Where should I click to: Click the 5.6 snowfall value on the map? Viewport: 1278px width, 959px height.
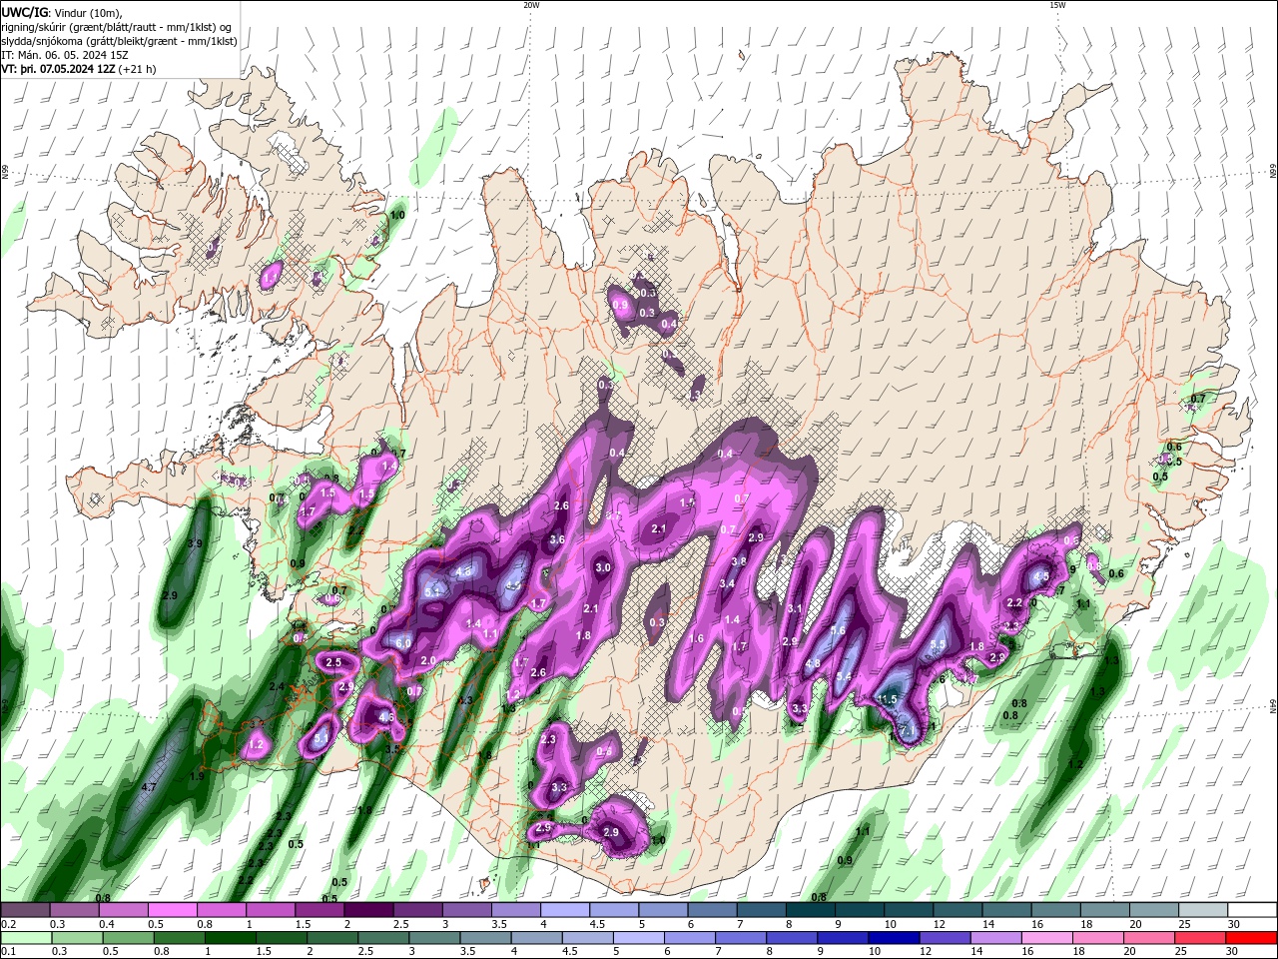tap(838, 630)
